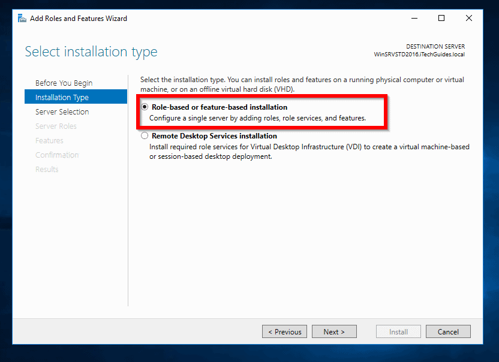Select the Features step in sidebar
The height and width of the screenshot is (362, 499).
click(49, 140)
